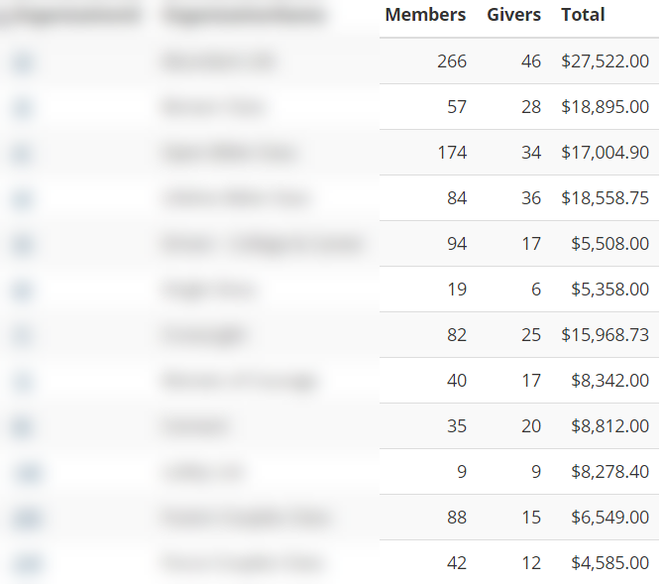Sort by the Givers column header
The height and width of the screenshot is (584, 664).
[513, 15]
